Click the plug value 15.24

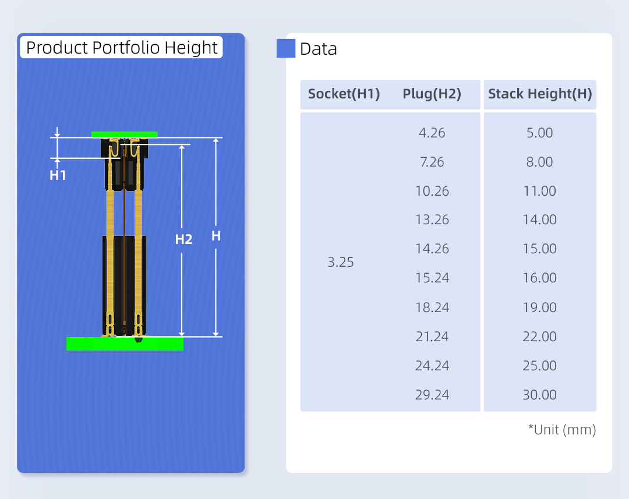pyautogui.click(x=432, y=278)
